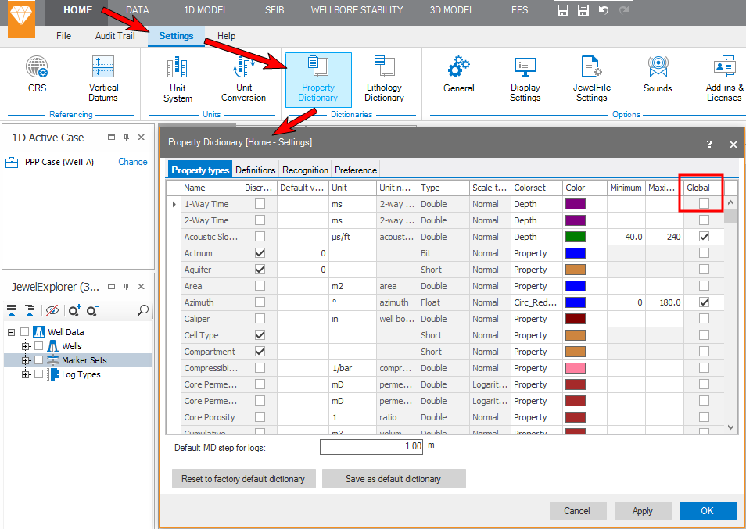Image resolution: width=746 pixels, height=529 pixels.
Task: Open the WELLBORE STABILITY ribbon tab
Action: coord(357,10)
